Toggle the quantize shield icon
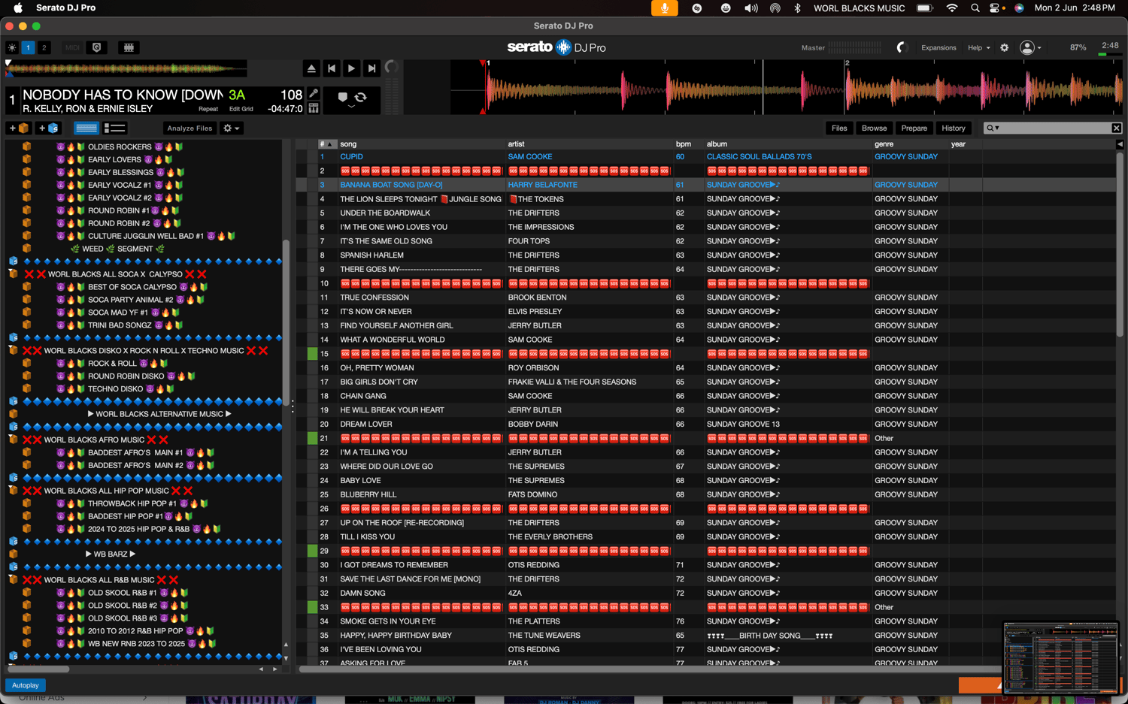This screenshot has width=1128, height=704. tap(97, 47)
